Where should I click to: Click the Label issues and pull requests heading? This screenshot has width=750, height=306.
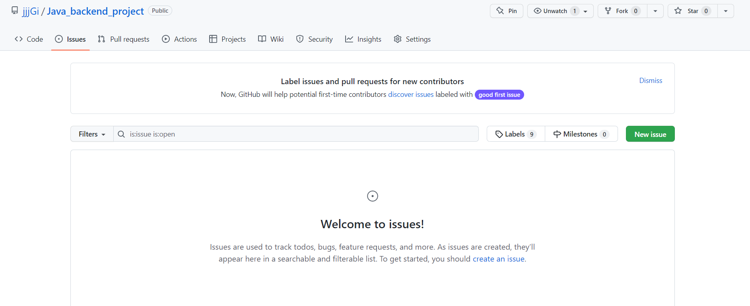pos(372,81)
